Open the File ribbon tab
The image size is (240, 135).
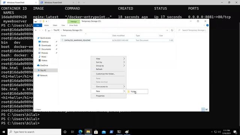click(37, 25)
